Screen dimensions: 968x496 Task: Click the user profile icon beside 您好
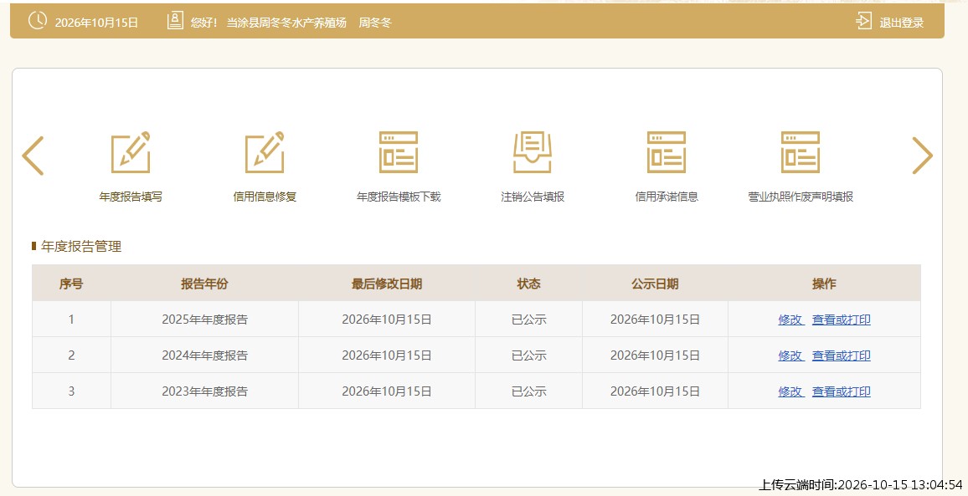point(175,21)
